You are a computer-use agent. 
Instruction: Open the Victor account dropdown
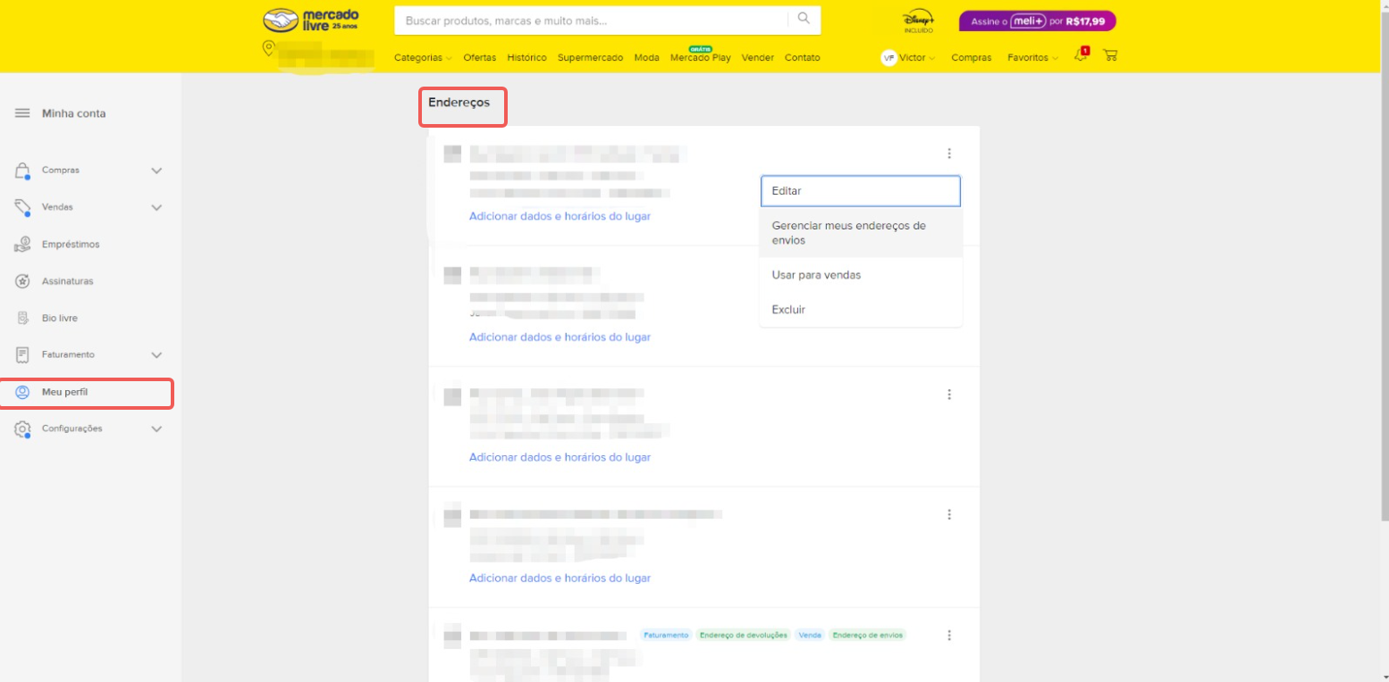pos(917,57)
